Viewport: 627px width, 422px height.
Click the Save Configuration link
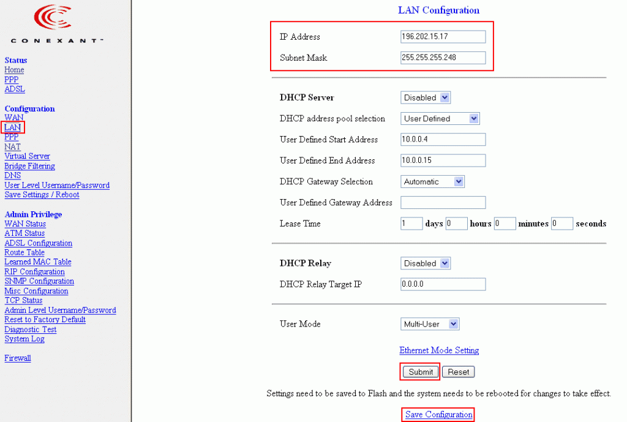coord(437,414)
